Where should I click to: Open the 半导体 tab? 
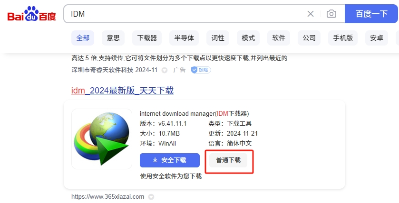(x=184, y=38)
